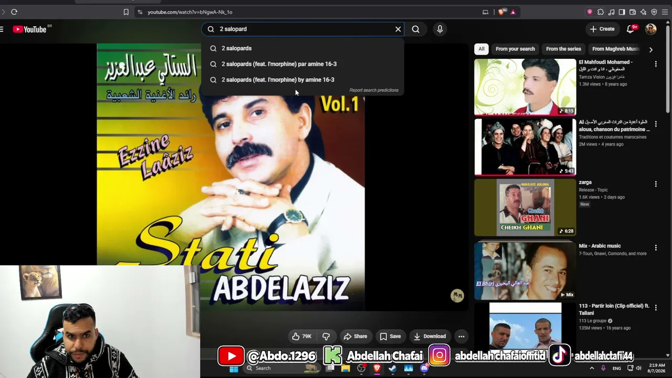
Task: Select the 'All' filter chip
Action: click(x=481, y=49)
